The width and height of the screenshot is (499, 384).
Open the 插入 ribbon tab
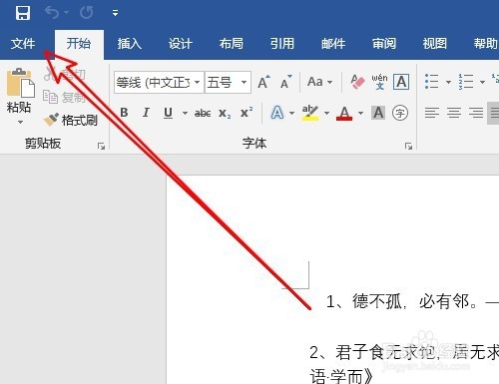click(129, 44)
